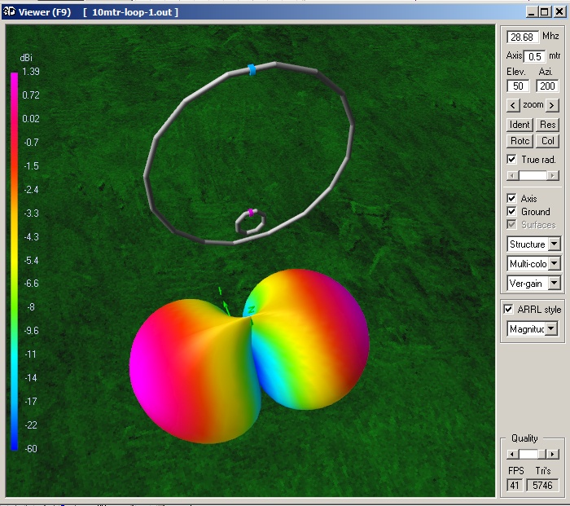Click the 3D Viewer title bar icon
This screenshot has height=506, width=570.
9,12
